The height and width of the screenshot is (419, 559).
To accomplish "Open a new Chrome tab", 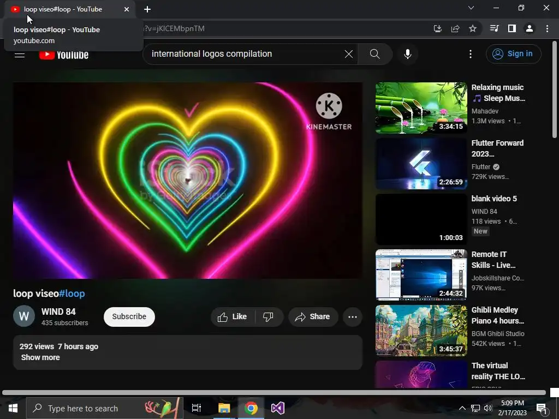I will [147, 9].
